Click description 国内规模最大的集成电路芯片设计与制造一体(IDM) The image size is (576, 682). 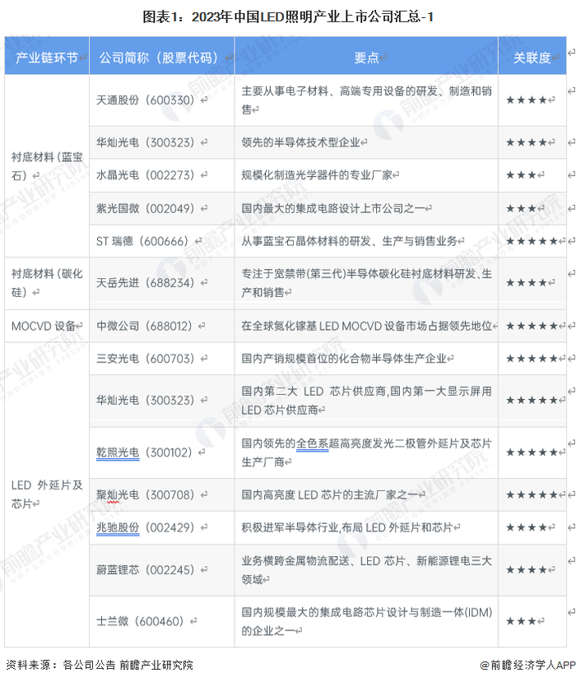(x=366, y=621)
